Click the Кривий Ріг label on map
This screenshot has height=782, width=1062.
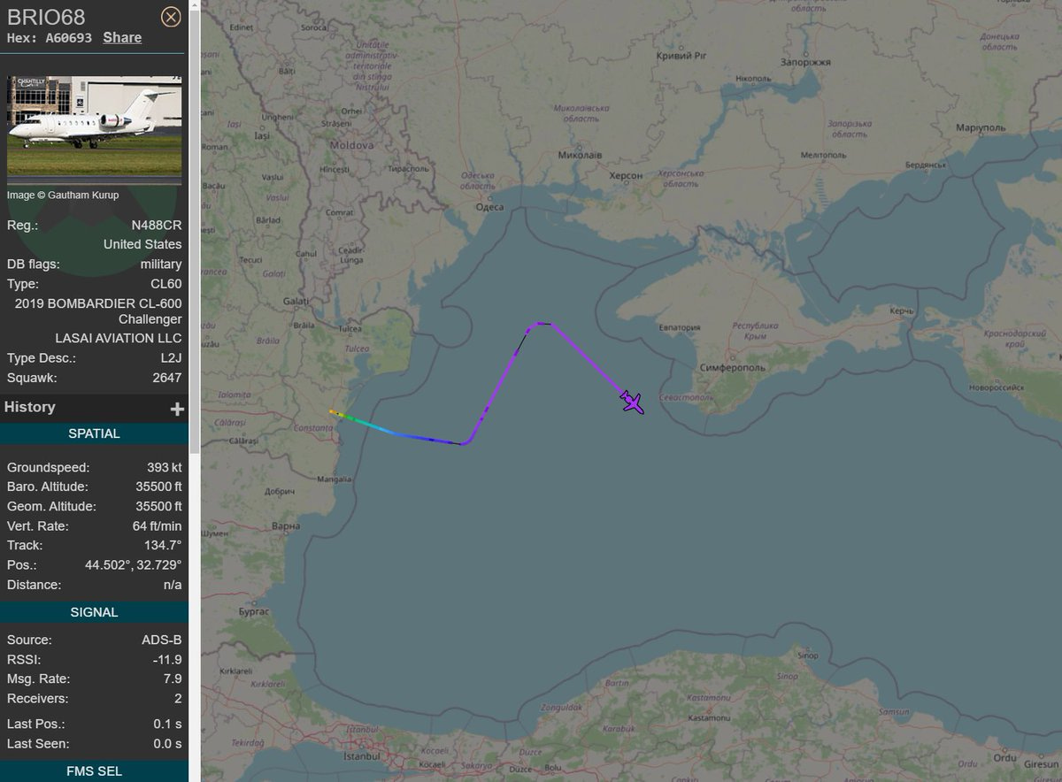681,55
